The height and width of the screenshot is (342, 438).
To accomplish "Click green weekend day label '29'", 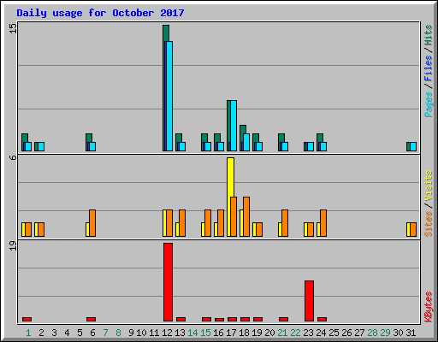I will pyautogui.click(x=385, y=333).
